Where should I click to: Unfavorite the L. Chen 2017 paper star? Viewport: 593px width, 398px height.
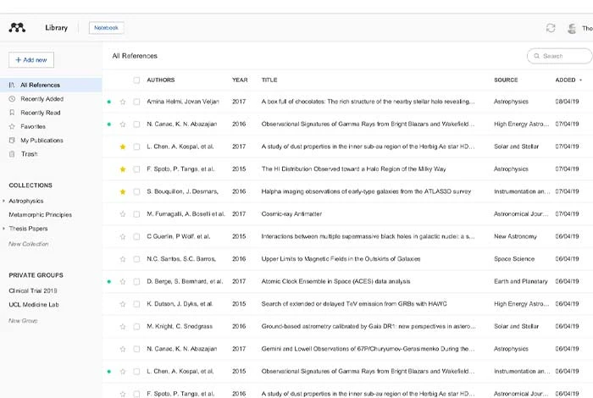(122, 146)
